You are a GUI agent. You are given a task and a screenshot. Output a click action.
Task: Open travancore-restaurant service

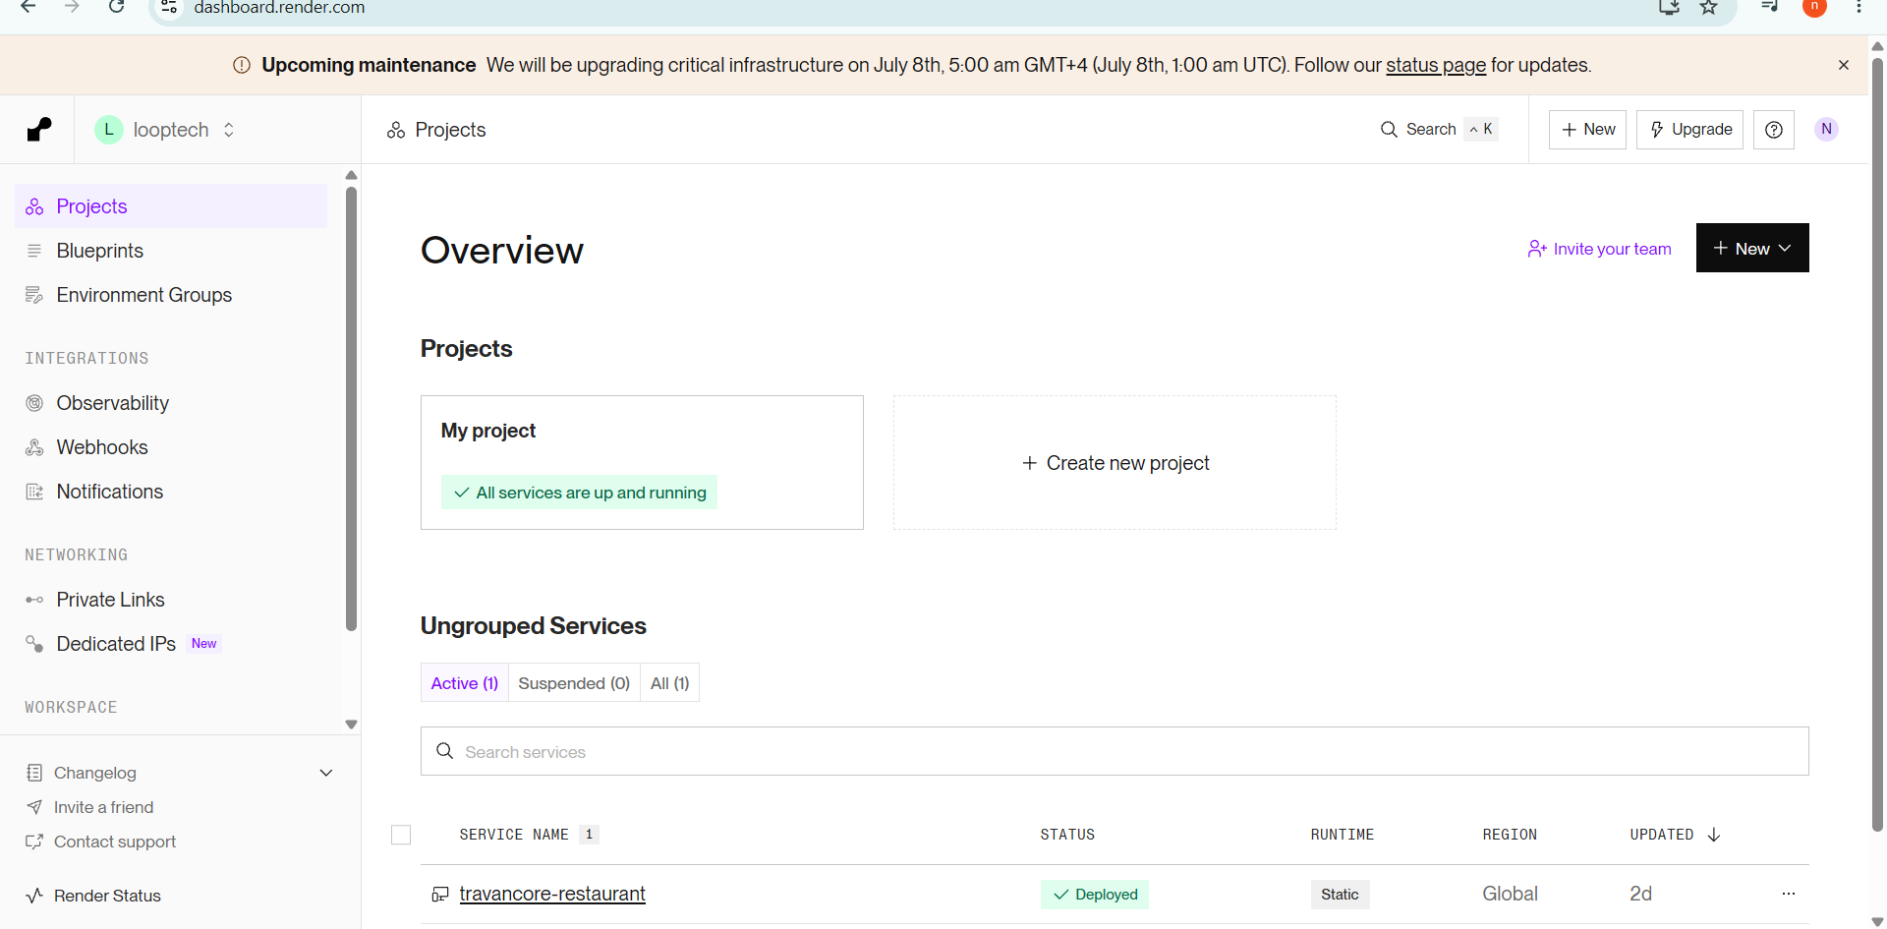[x=552, y=894]
